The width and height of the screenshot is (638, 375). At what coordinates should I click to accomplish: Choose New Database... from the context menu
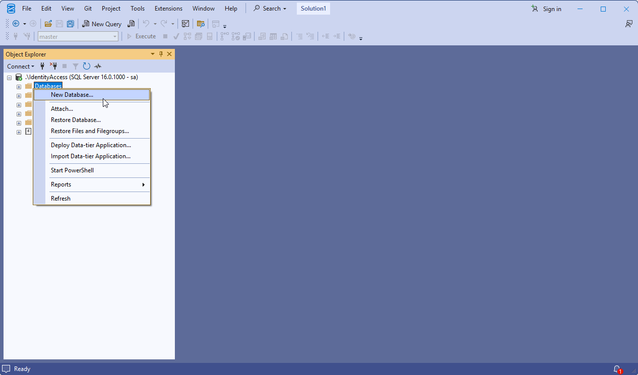(92, 95)
